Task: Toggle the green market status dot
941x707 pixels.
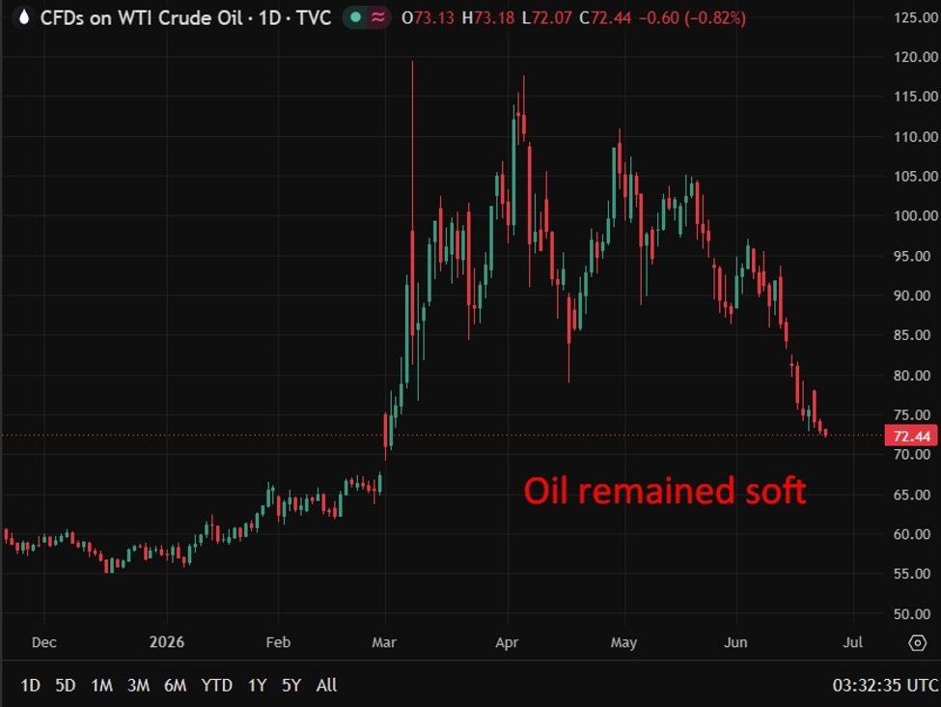Action: pyautogui.click(x=355, y=17)
